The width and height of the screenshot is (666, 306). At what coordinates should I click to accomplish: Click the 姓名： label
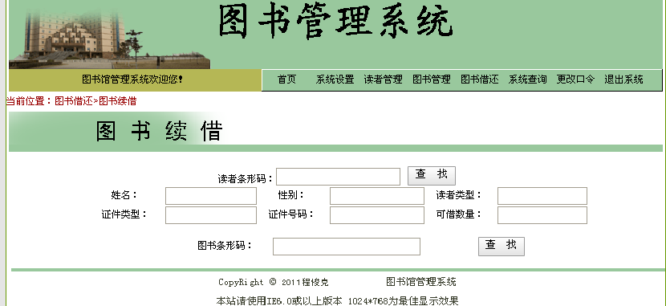tap(124, 195)
